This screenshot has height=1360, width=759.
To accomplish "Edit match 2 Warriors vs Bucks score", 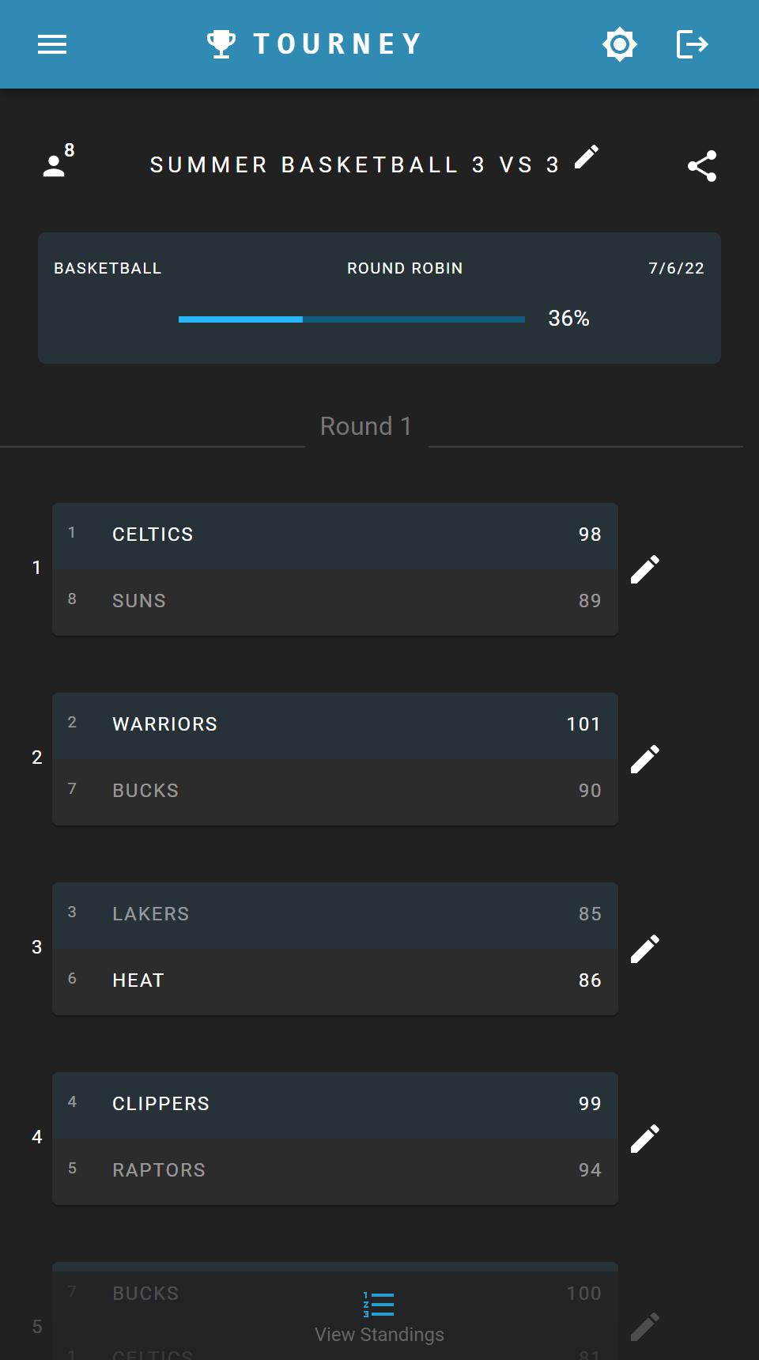I will click(645, 759).
